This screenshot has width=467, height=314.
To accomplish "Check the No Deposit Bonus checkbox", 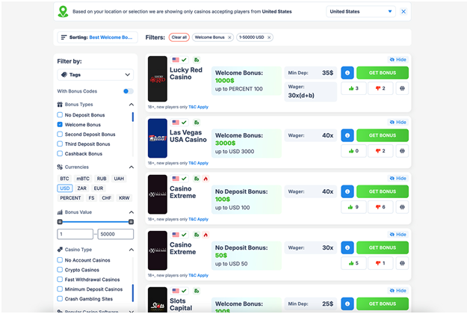I will point(60,115).
